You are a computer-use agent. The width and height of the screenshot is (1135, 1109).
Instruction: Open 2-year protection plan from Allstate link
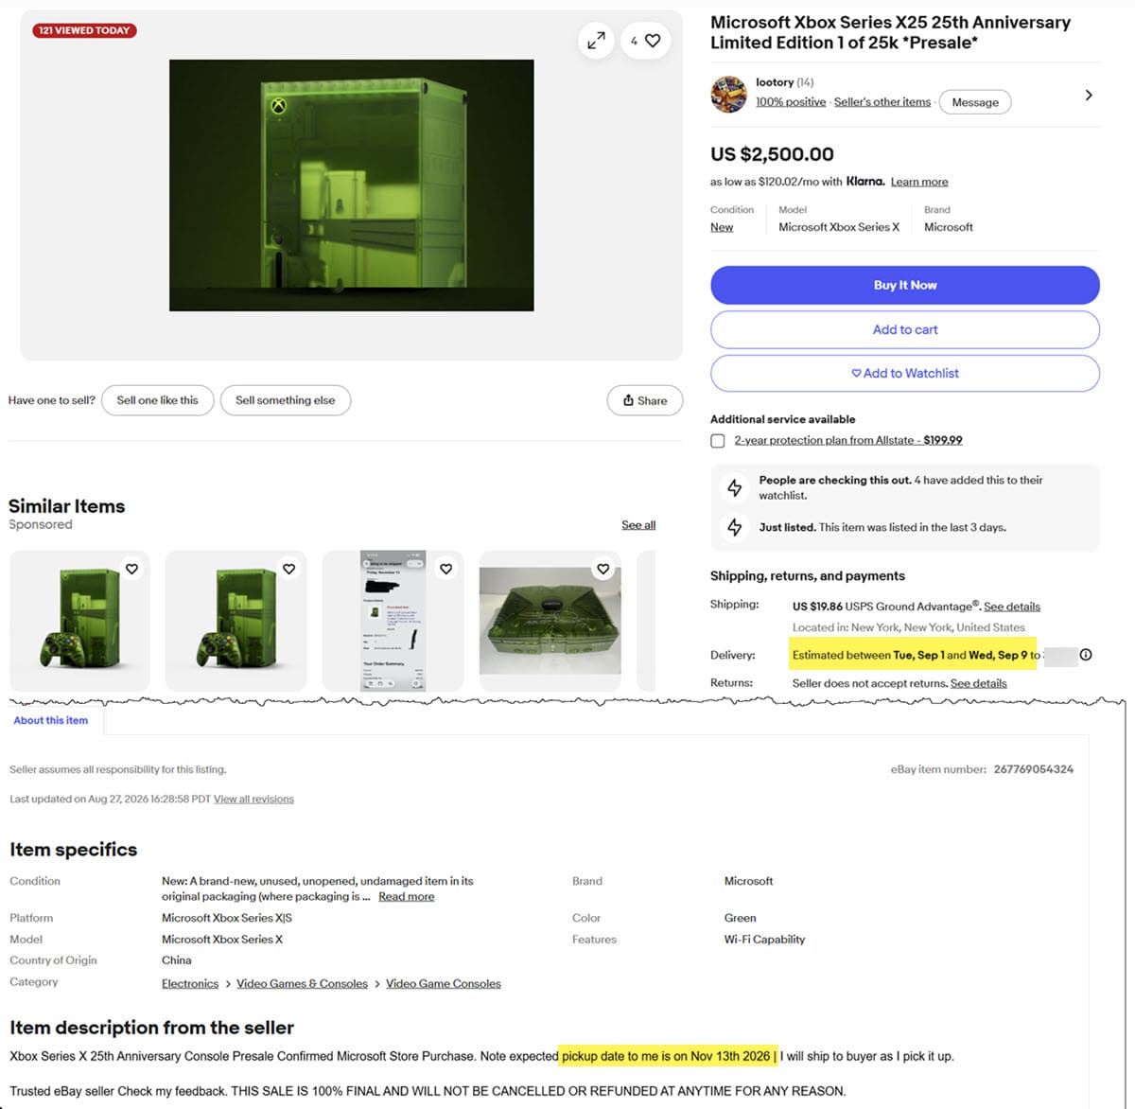pos(848,440)
